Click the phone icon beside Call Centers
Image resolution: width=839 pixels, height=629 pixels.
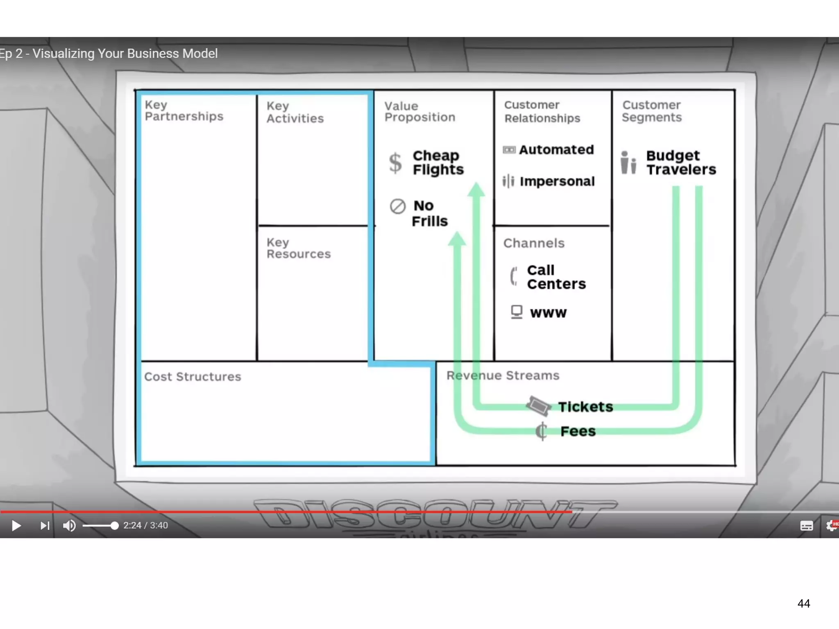click(514, 276)
